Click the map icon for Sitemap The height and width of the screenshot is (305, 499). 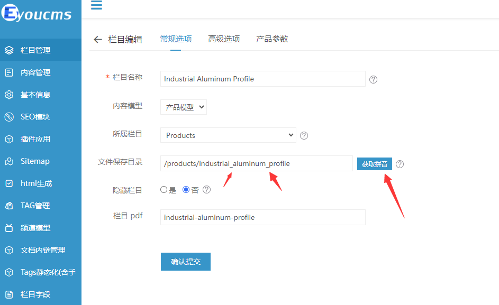point(9,161)
